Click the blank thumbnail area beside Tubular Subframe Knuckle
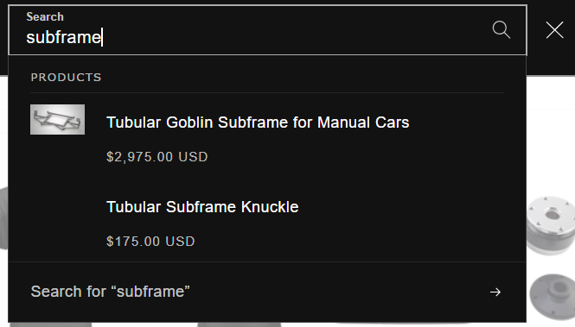Viewport: 575px width, 327px height. click(x=57, y=207)
